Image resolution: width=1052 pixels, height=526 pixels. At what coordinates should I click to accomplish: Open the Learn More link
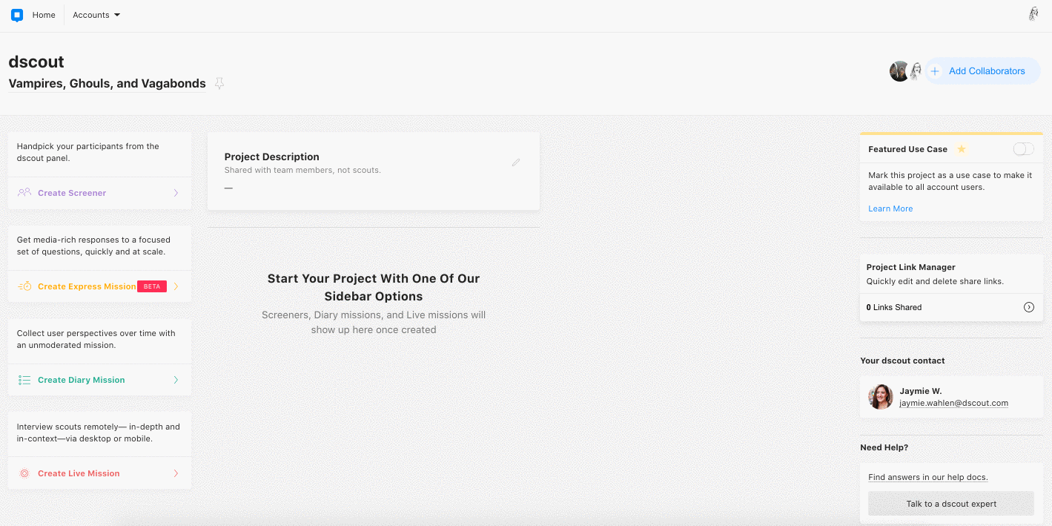point(890,208)
